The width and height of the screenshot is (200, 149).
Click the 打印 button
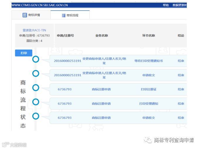pos(23,53)
